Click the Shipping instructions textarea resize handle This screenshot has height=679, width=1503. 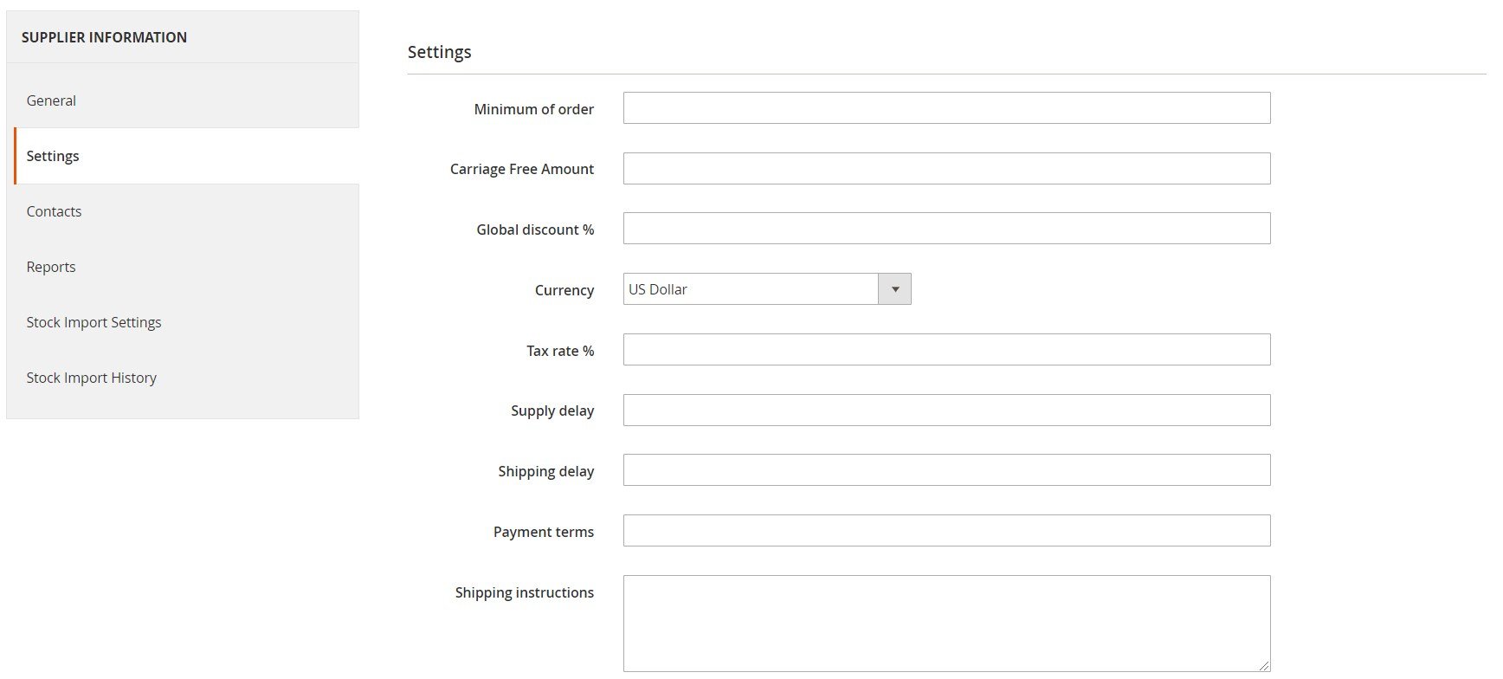click(x=1264, y=666)
